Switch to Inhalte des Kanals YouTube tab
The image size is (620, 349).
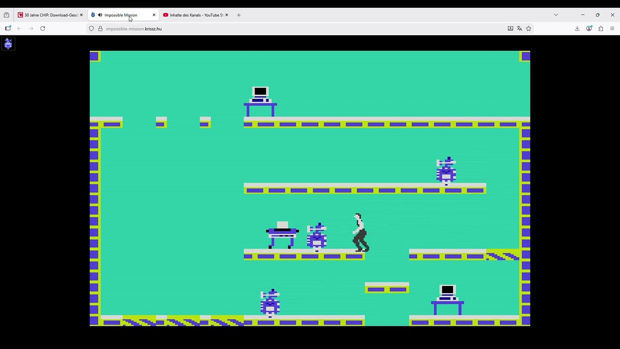[196, 15]
